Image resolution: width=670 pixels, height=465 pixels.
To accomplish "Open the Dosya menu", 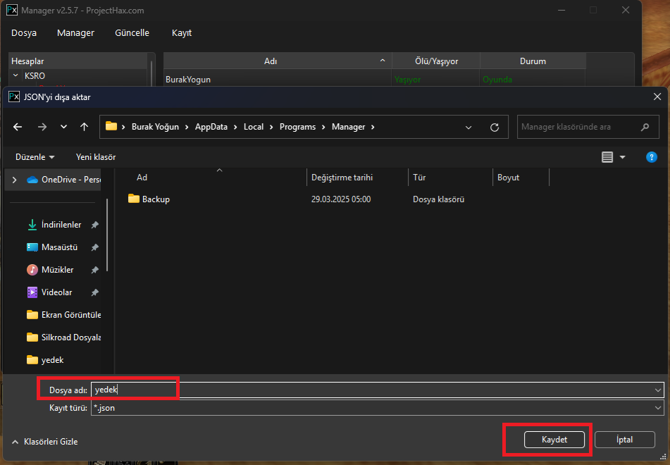I will [x=24, y=33].
